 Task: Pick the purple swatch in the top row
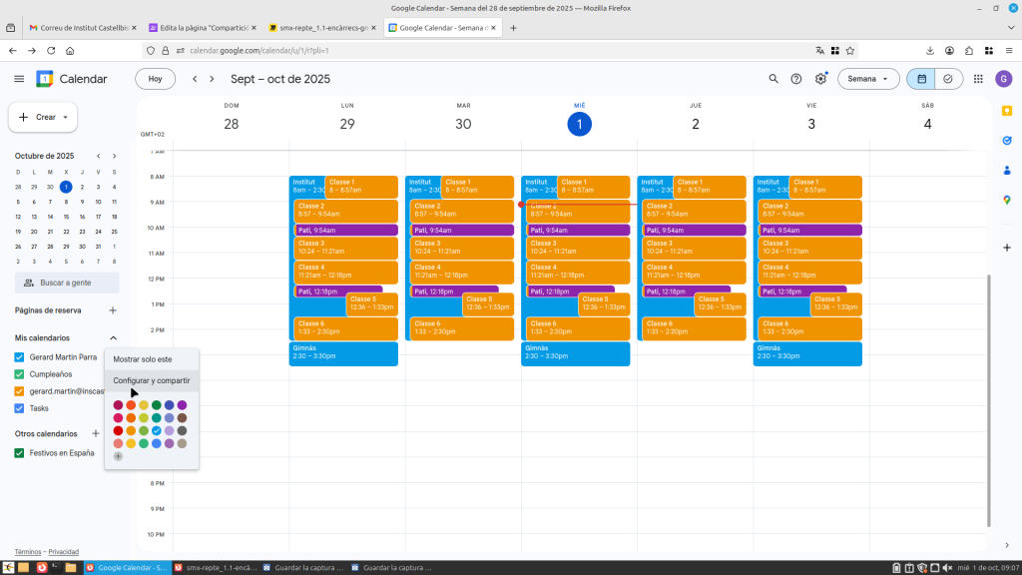tap(182, 405)
